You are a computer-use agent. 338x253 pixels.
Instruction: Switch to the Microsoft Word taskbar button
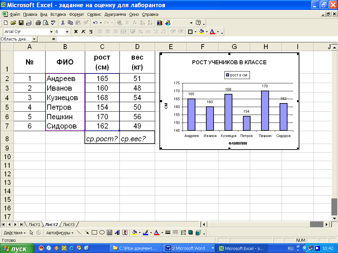click(188, 248)
